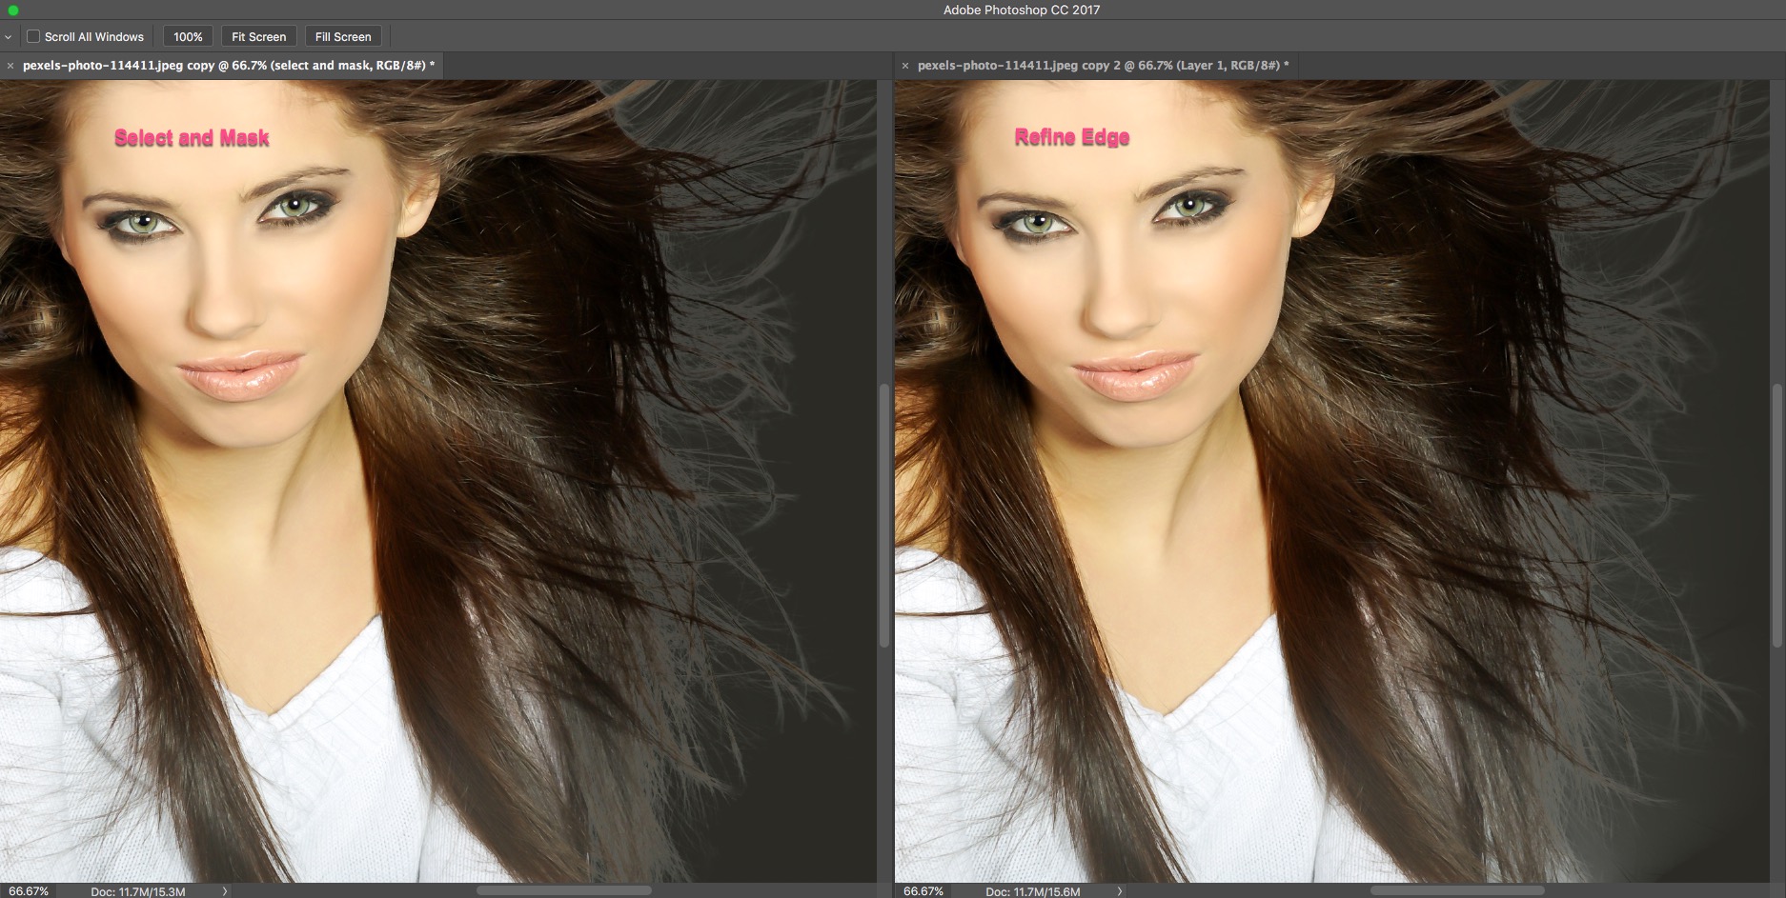Enable the Scroll All Windows checkbox

point(33,36)
